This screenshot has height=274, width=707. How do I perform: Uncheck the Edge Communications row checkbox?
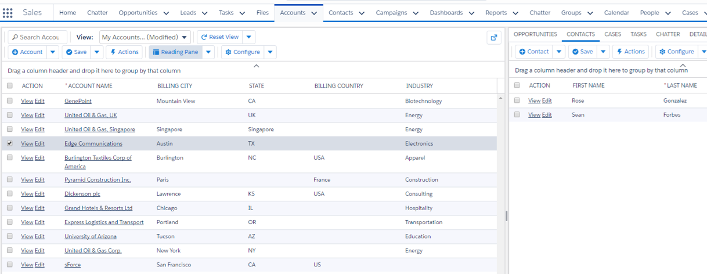point(10,143)
